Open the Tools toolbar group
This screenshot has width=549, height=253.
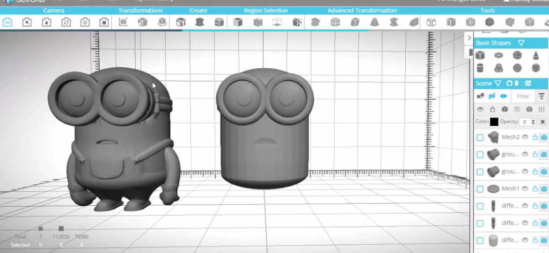487,10
